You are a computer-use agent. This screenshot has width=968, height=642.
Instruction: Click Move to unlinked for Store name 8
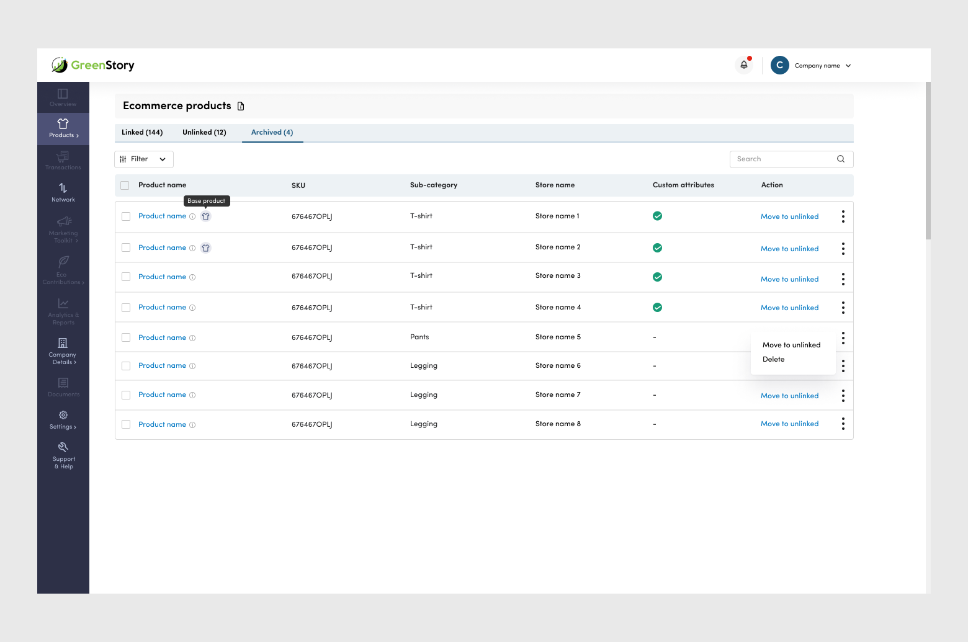tap(789, 424)
